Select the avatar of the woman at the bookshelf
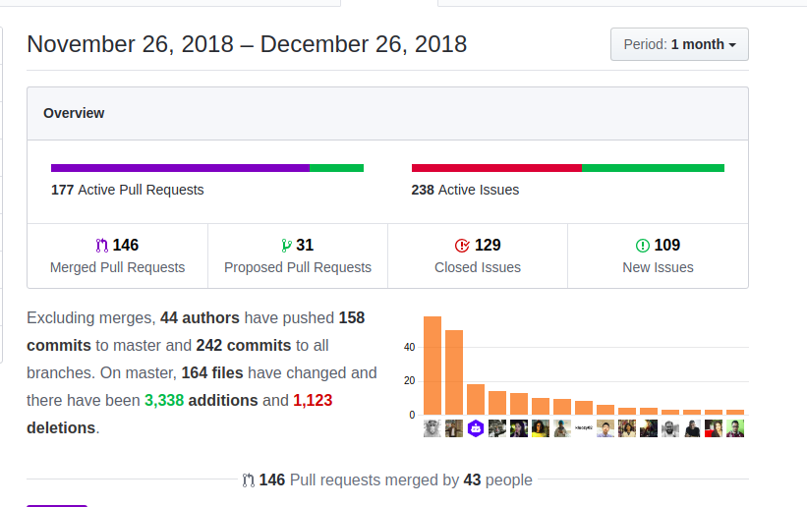This screenshot has height=507, width=807. pyautogui.click(x=627, y=428)
